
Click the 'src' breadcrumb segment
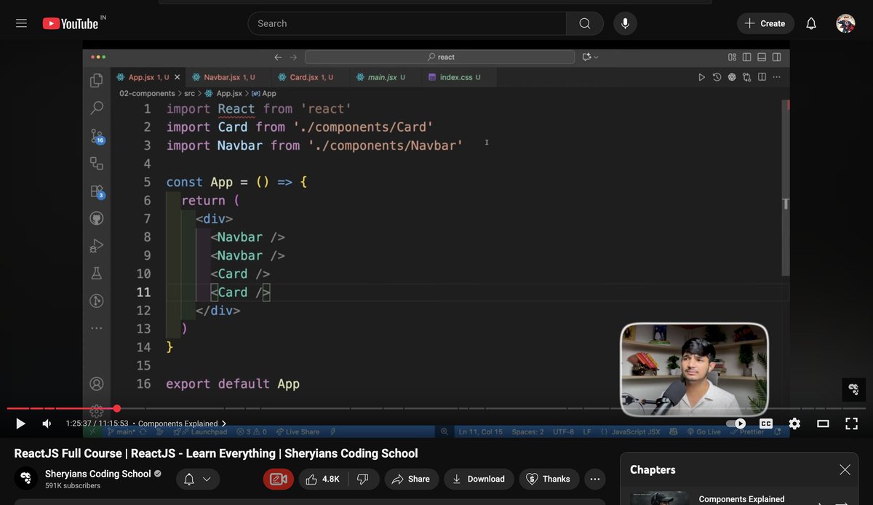[190, 93]
